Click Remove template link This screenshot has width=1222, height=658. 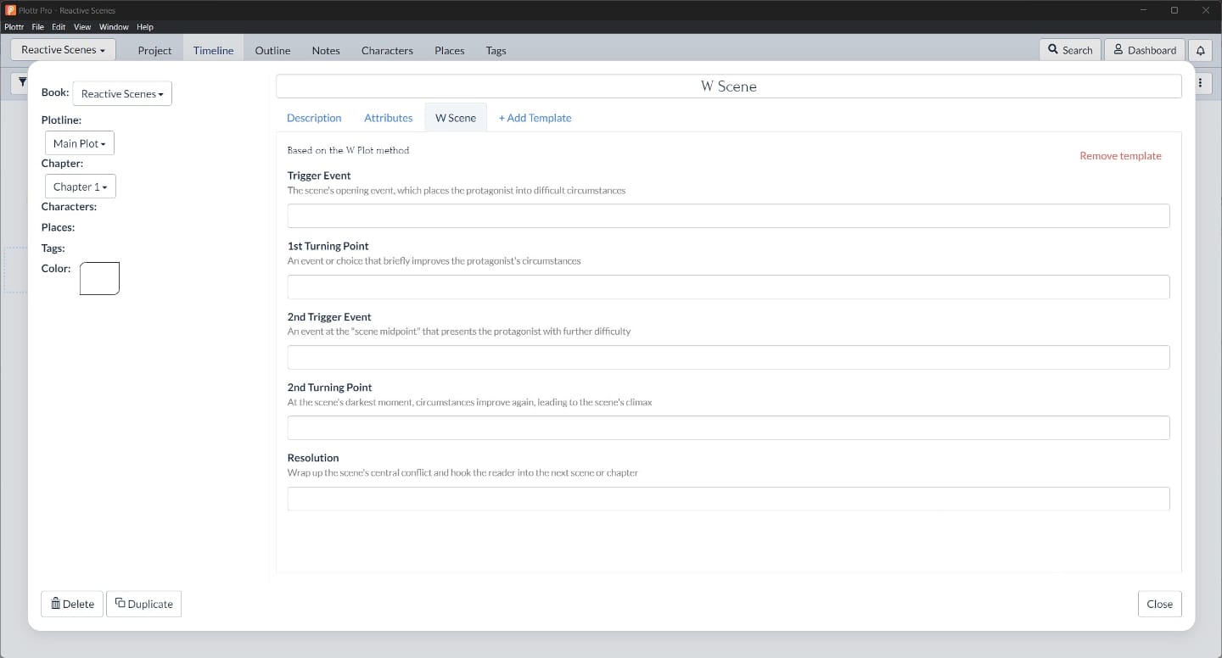[x=1120, y=156]
